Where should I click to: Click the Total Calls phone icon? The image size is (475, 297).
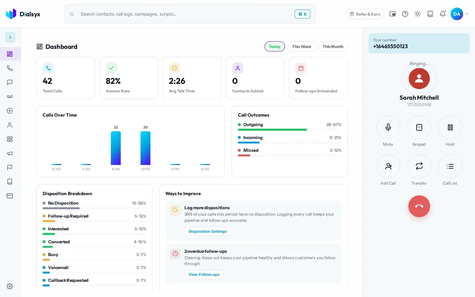(x=48, y=68)
